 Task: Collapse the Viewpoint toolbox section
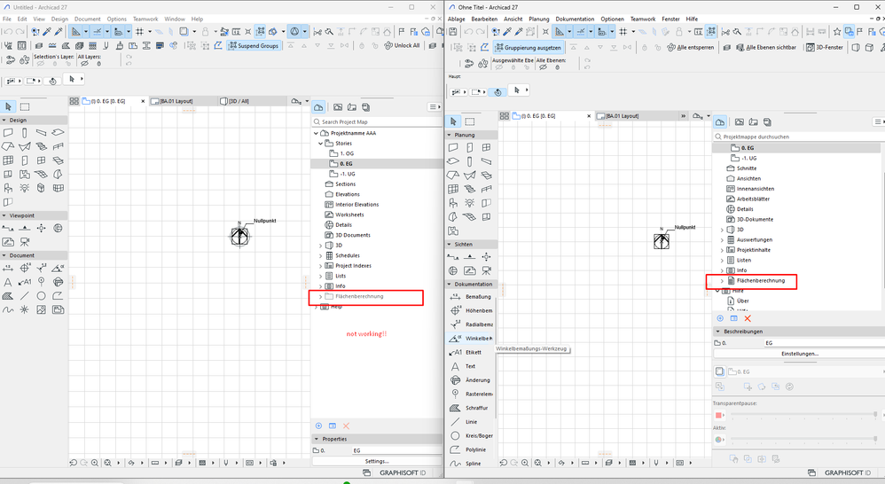(x=4, y=215)
